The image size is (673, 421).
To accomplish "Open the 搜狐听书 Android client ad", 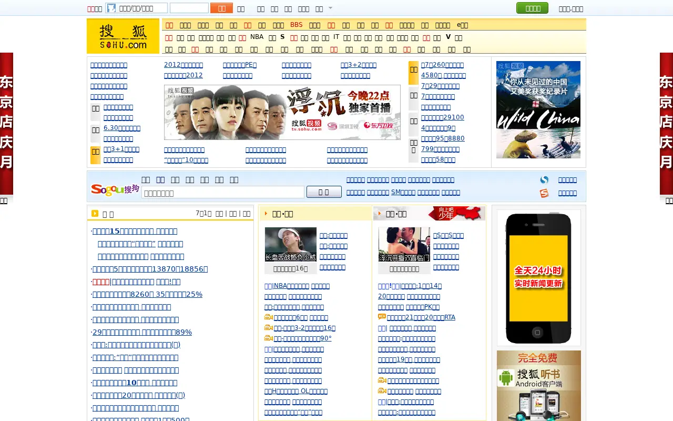I will 539,386.
